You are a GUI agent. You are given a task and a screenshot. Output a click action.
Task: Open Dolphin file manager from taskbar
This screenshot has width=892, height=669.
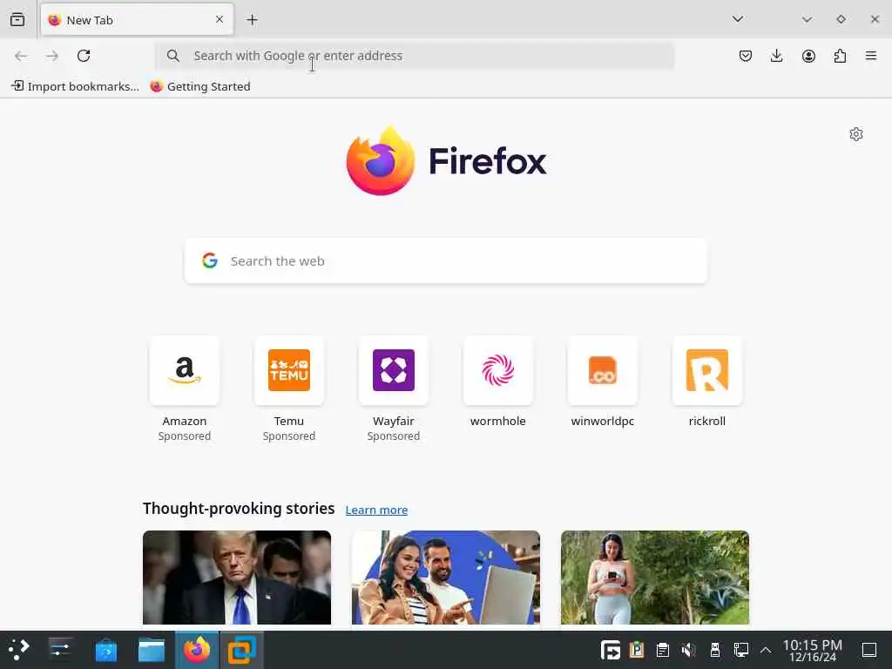(x=152, y=650)
